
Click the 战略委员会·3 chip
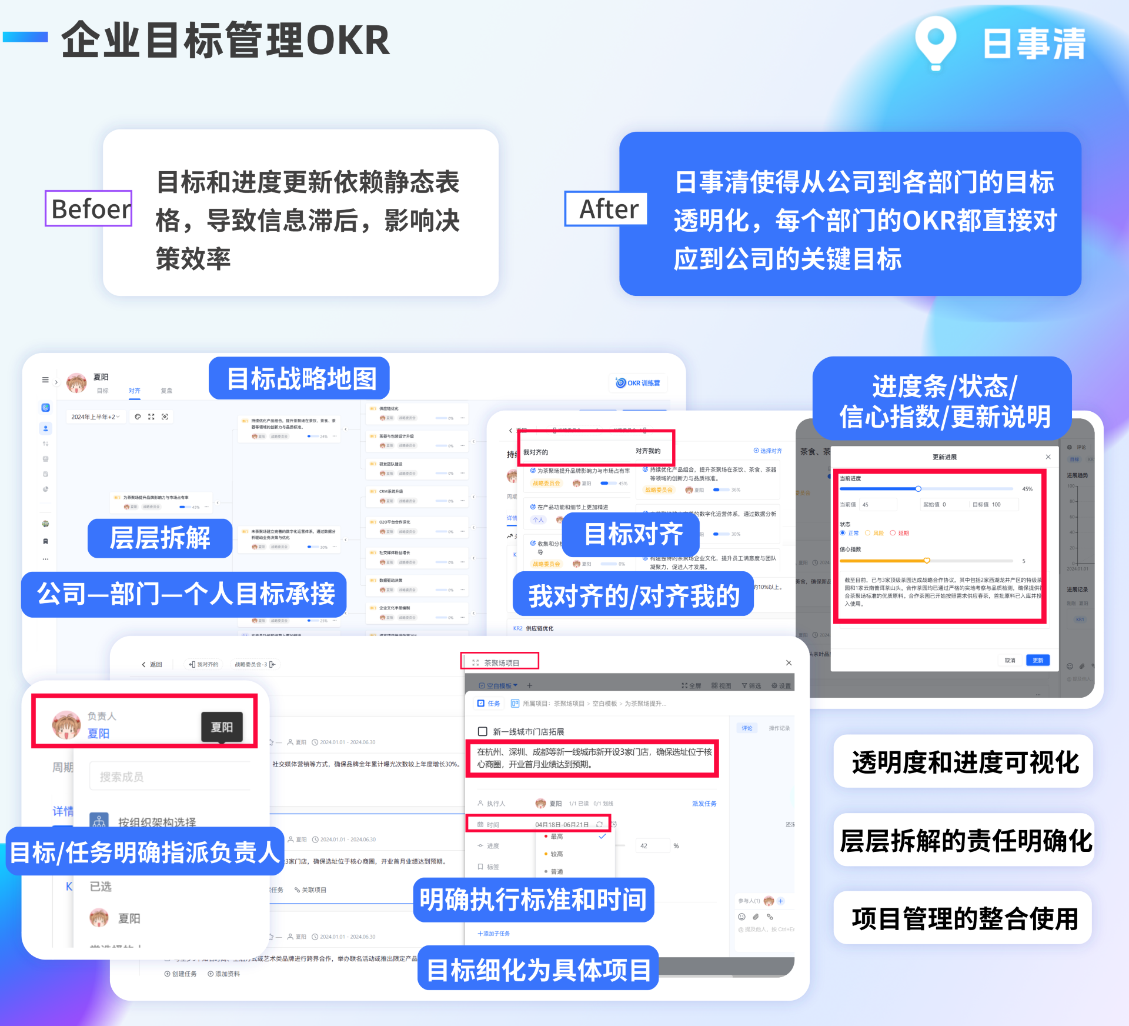255,664
